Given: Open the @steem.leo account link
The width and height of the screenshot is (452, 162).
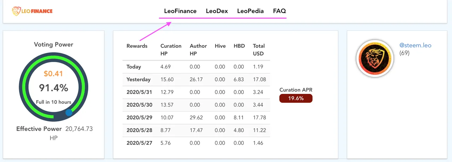Looking at the screenshot, I should (415, 45).
